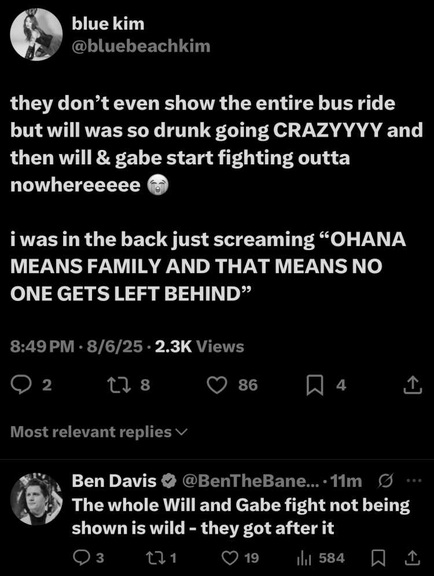Open the three-dot menu on Ben Davis's reply

(414, 480)
